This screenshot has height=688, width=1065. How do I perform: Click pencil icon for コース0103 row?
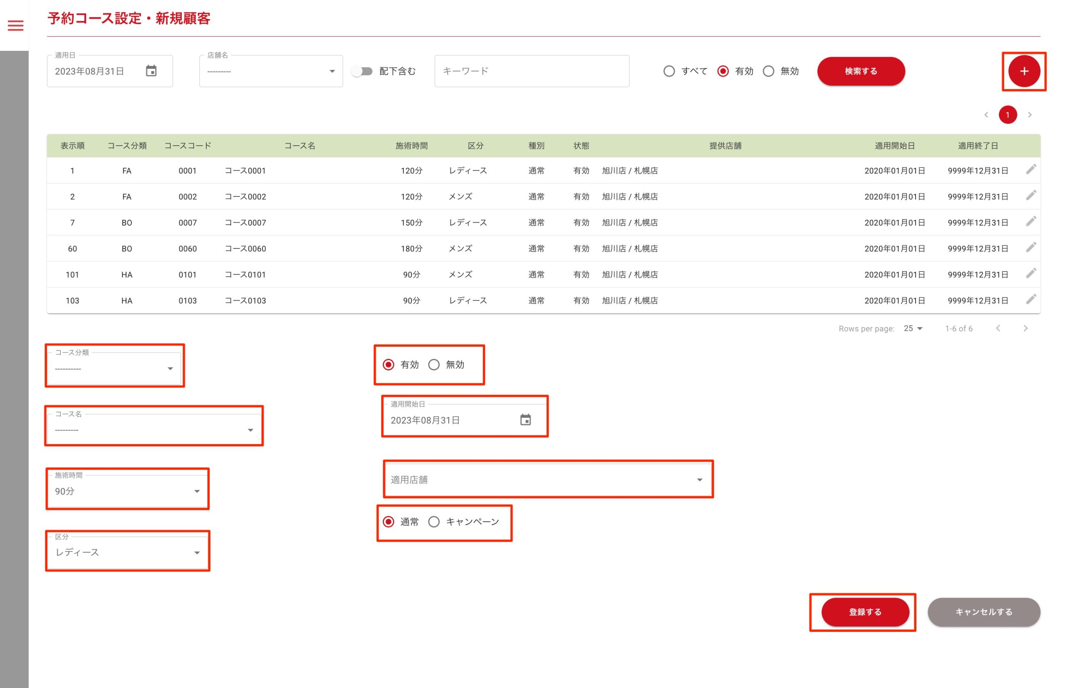[1030, 299]
